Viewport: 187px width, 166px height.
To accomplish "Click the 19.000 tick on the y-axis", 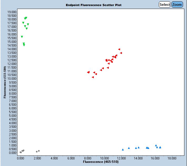I will pyautogui.click(x=12, y=12).
